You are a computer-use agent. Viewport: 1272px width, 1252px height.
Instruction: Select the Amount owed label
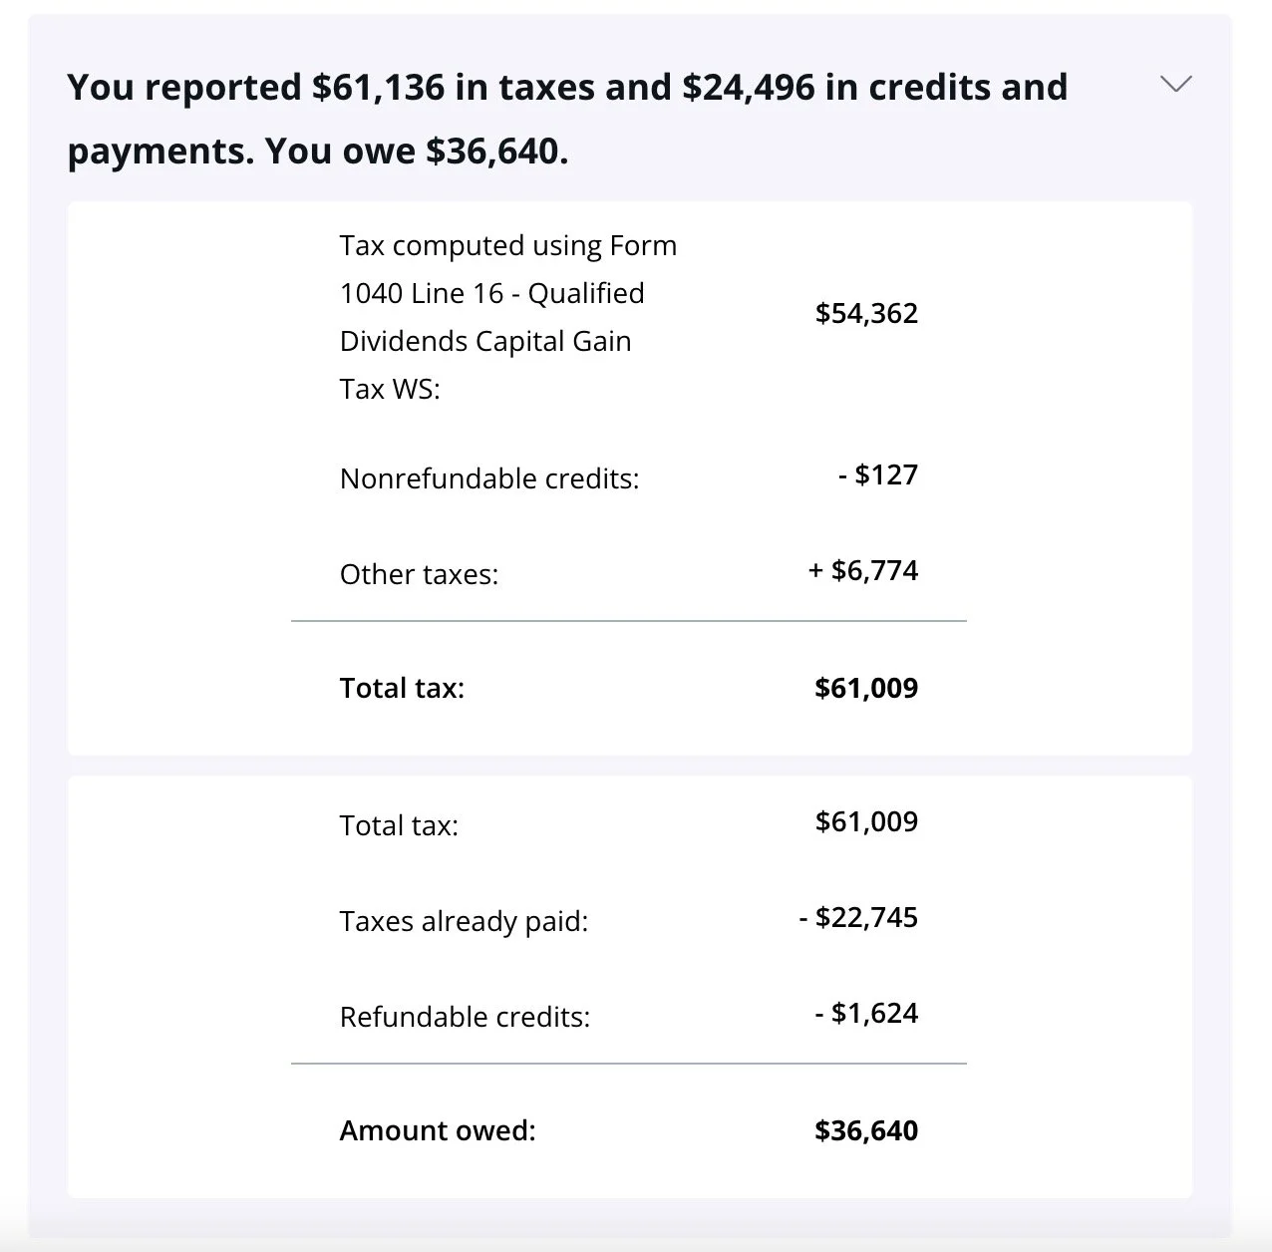point(438,1130)
